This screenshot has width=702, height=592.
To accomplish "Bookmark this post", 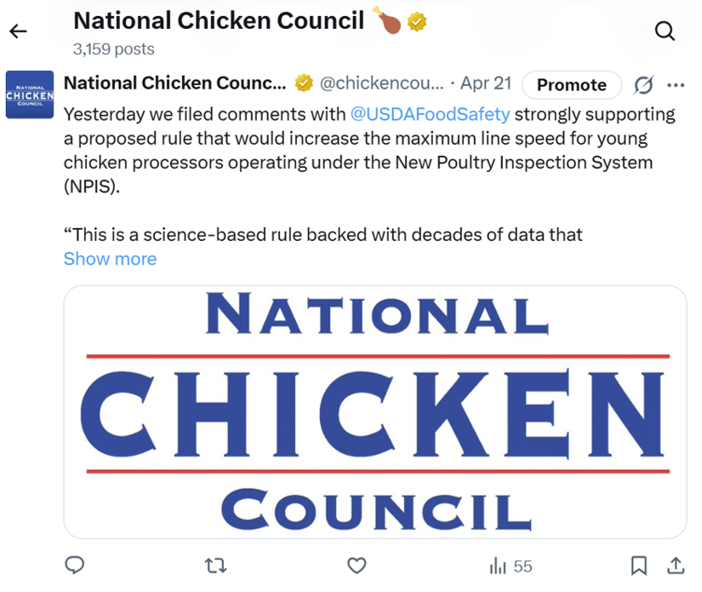I will click(639, 565).
